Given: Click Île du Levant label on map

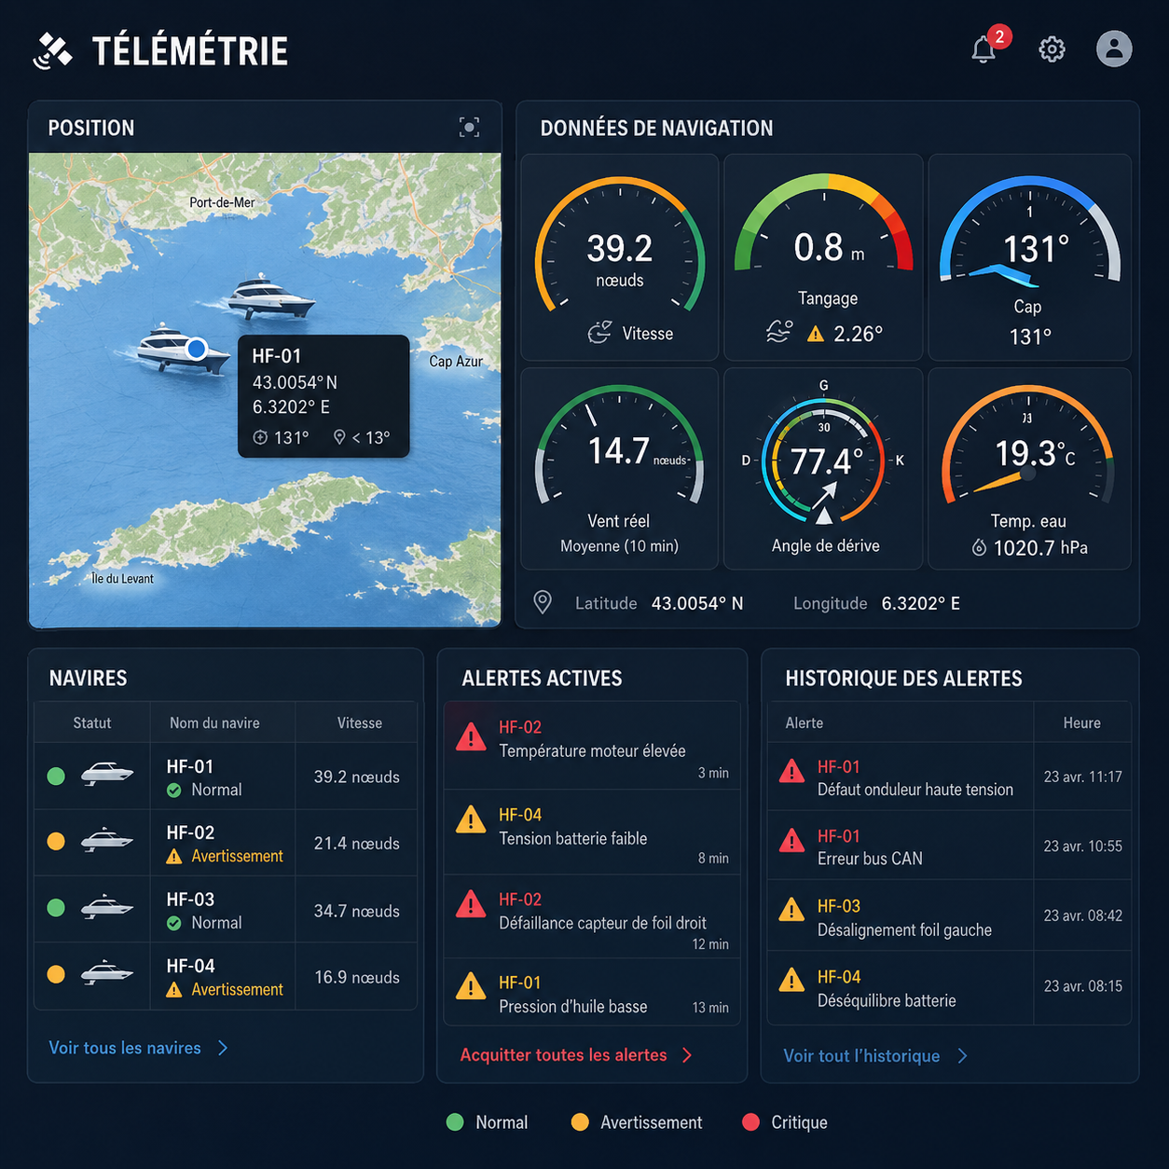Looking at the screenshot, I should [122, 579].
